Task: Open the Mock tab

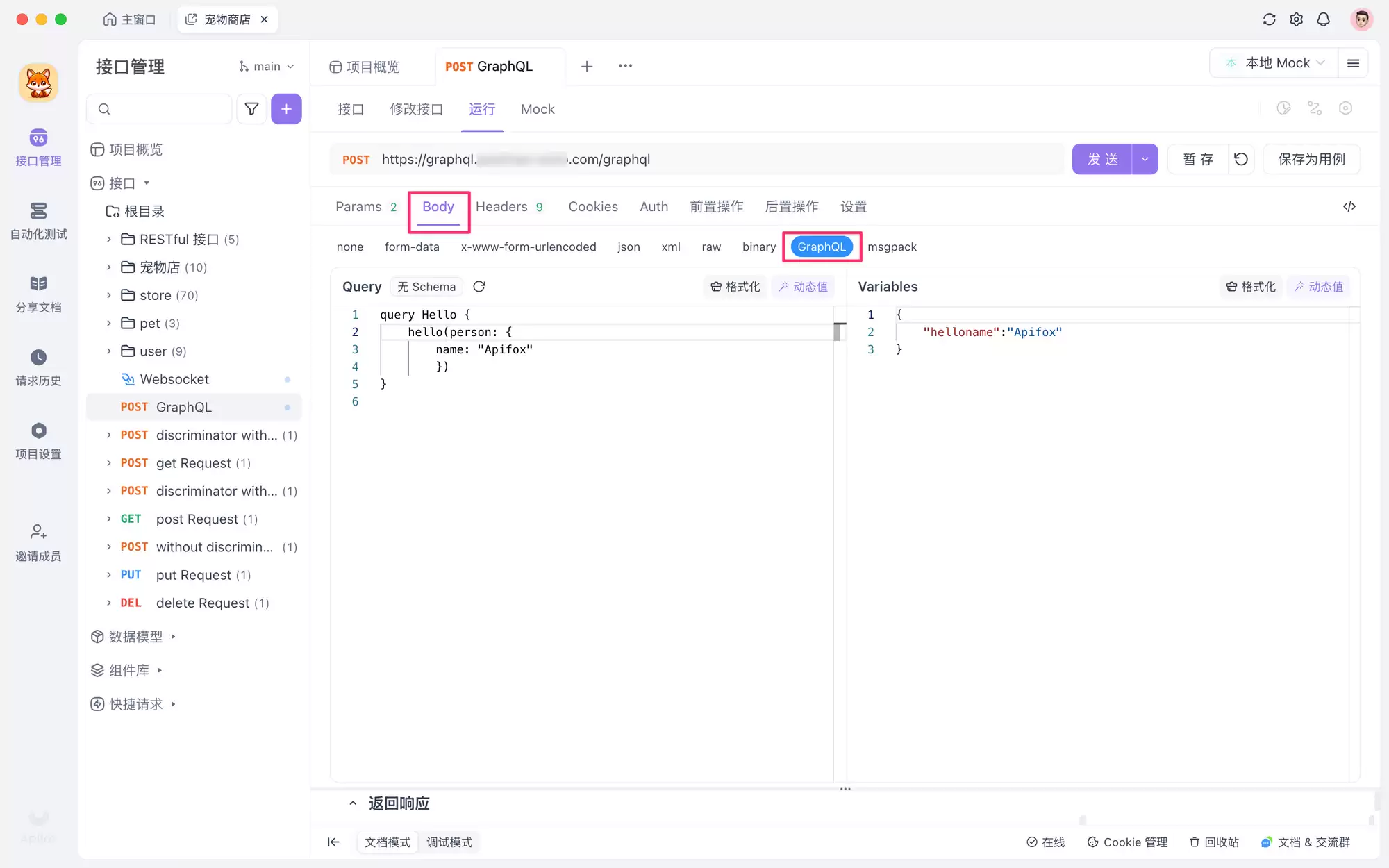Action: pyautogui.click(x=538, y=109)
